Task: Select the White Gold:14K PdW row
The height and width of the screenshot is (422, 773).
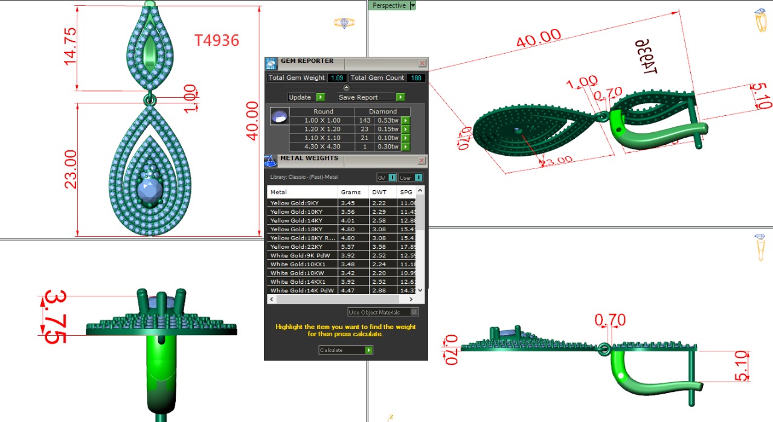Action: pyautogui.click(x=342, y=290)
